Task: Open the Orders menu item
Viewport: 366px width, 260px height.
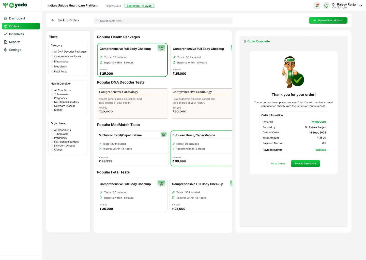Action: pos(21,26)
